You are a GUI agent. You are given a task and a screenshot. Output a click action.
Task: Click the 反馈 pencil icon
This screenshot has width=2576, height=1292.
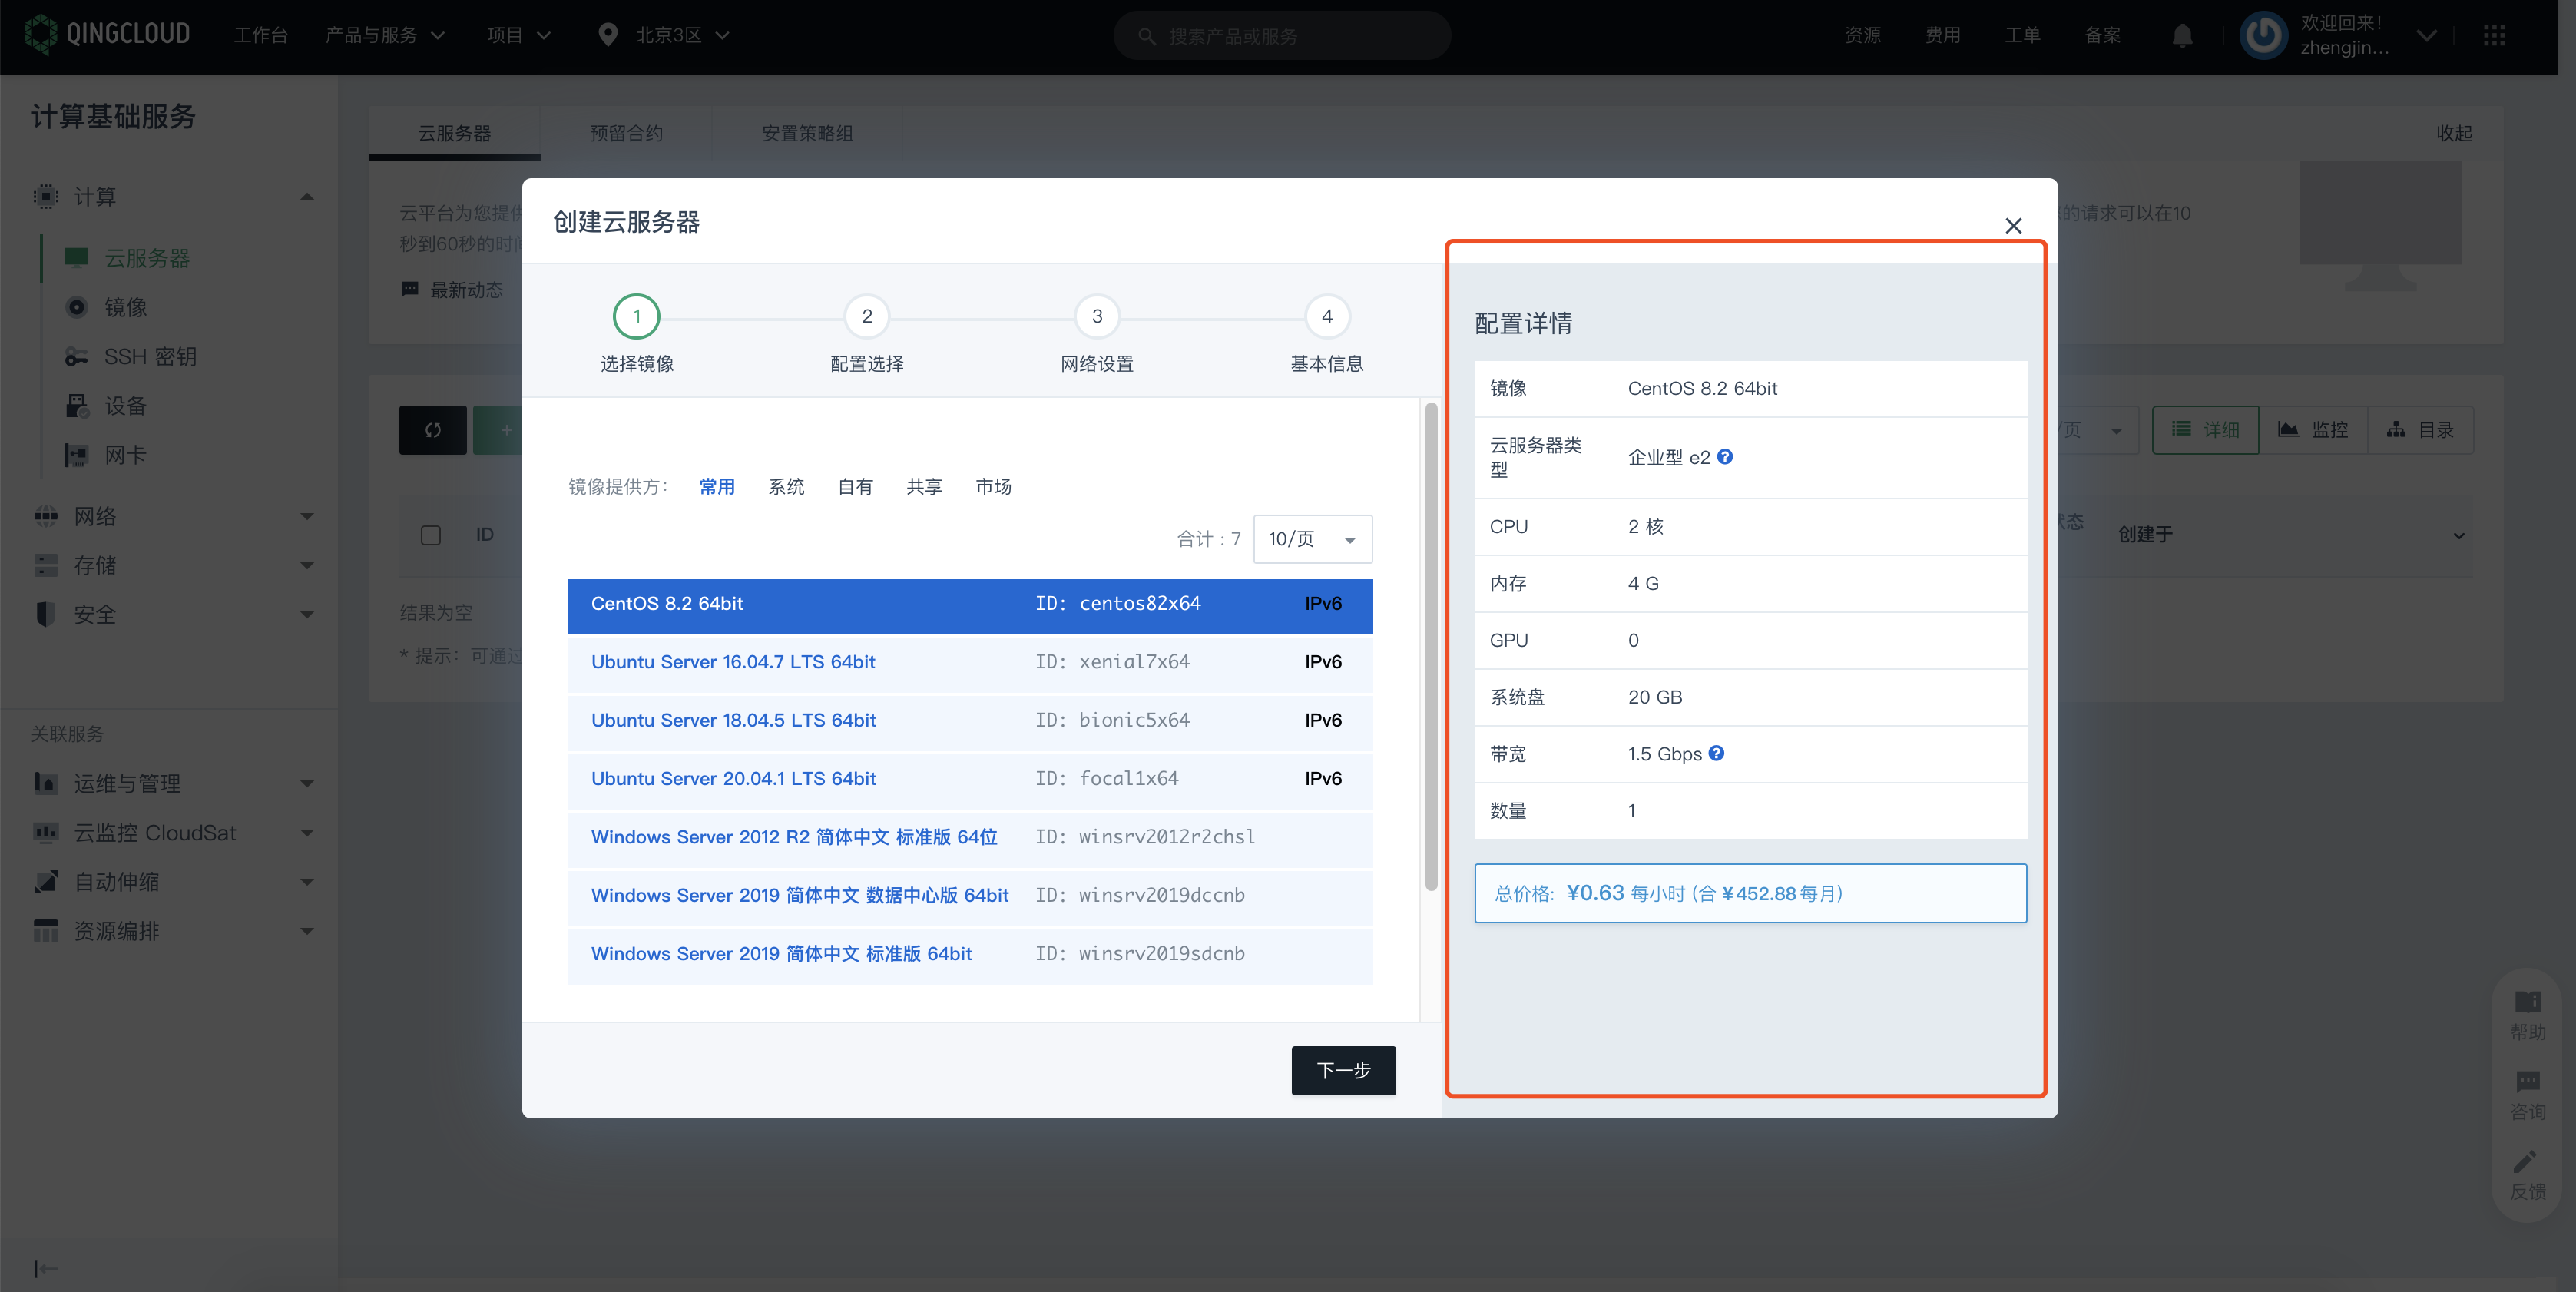[x=2525, y=1162]
